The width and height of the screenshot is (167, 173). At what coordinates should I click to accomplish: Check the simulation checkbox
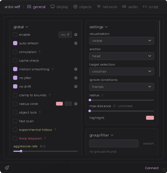click(15, 52)
